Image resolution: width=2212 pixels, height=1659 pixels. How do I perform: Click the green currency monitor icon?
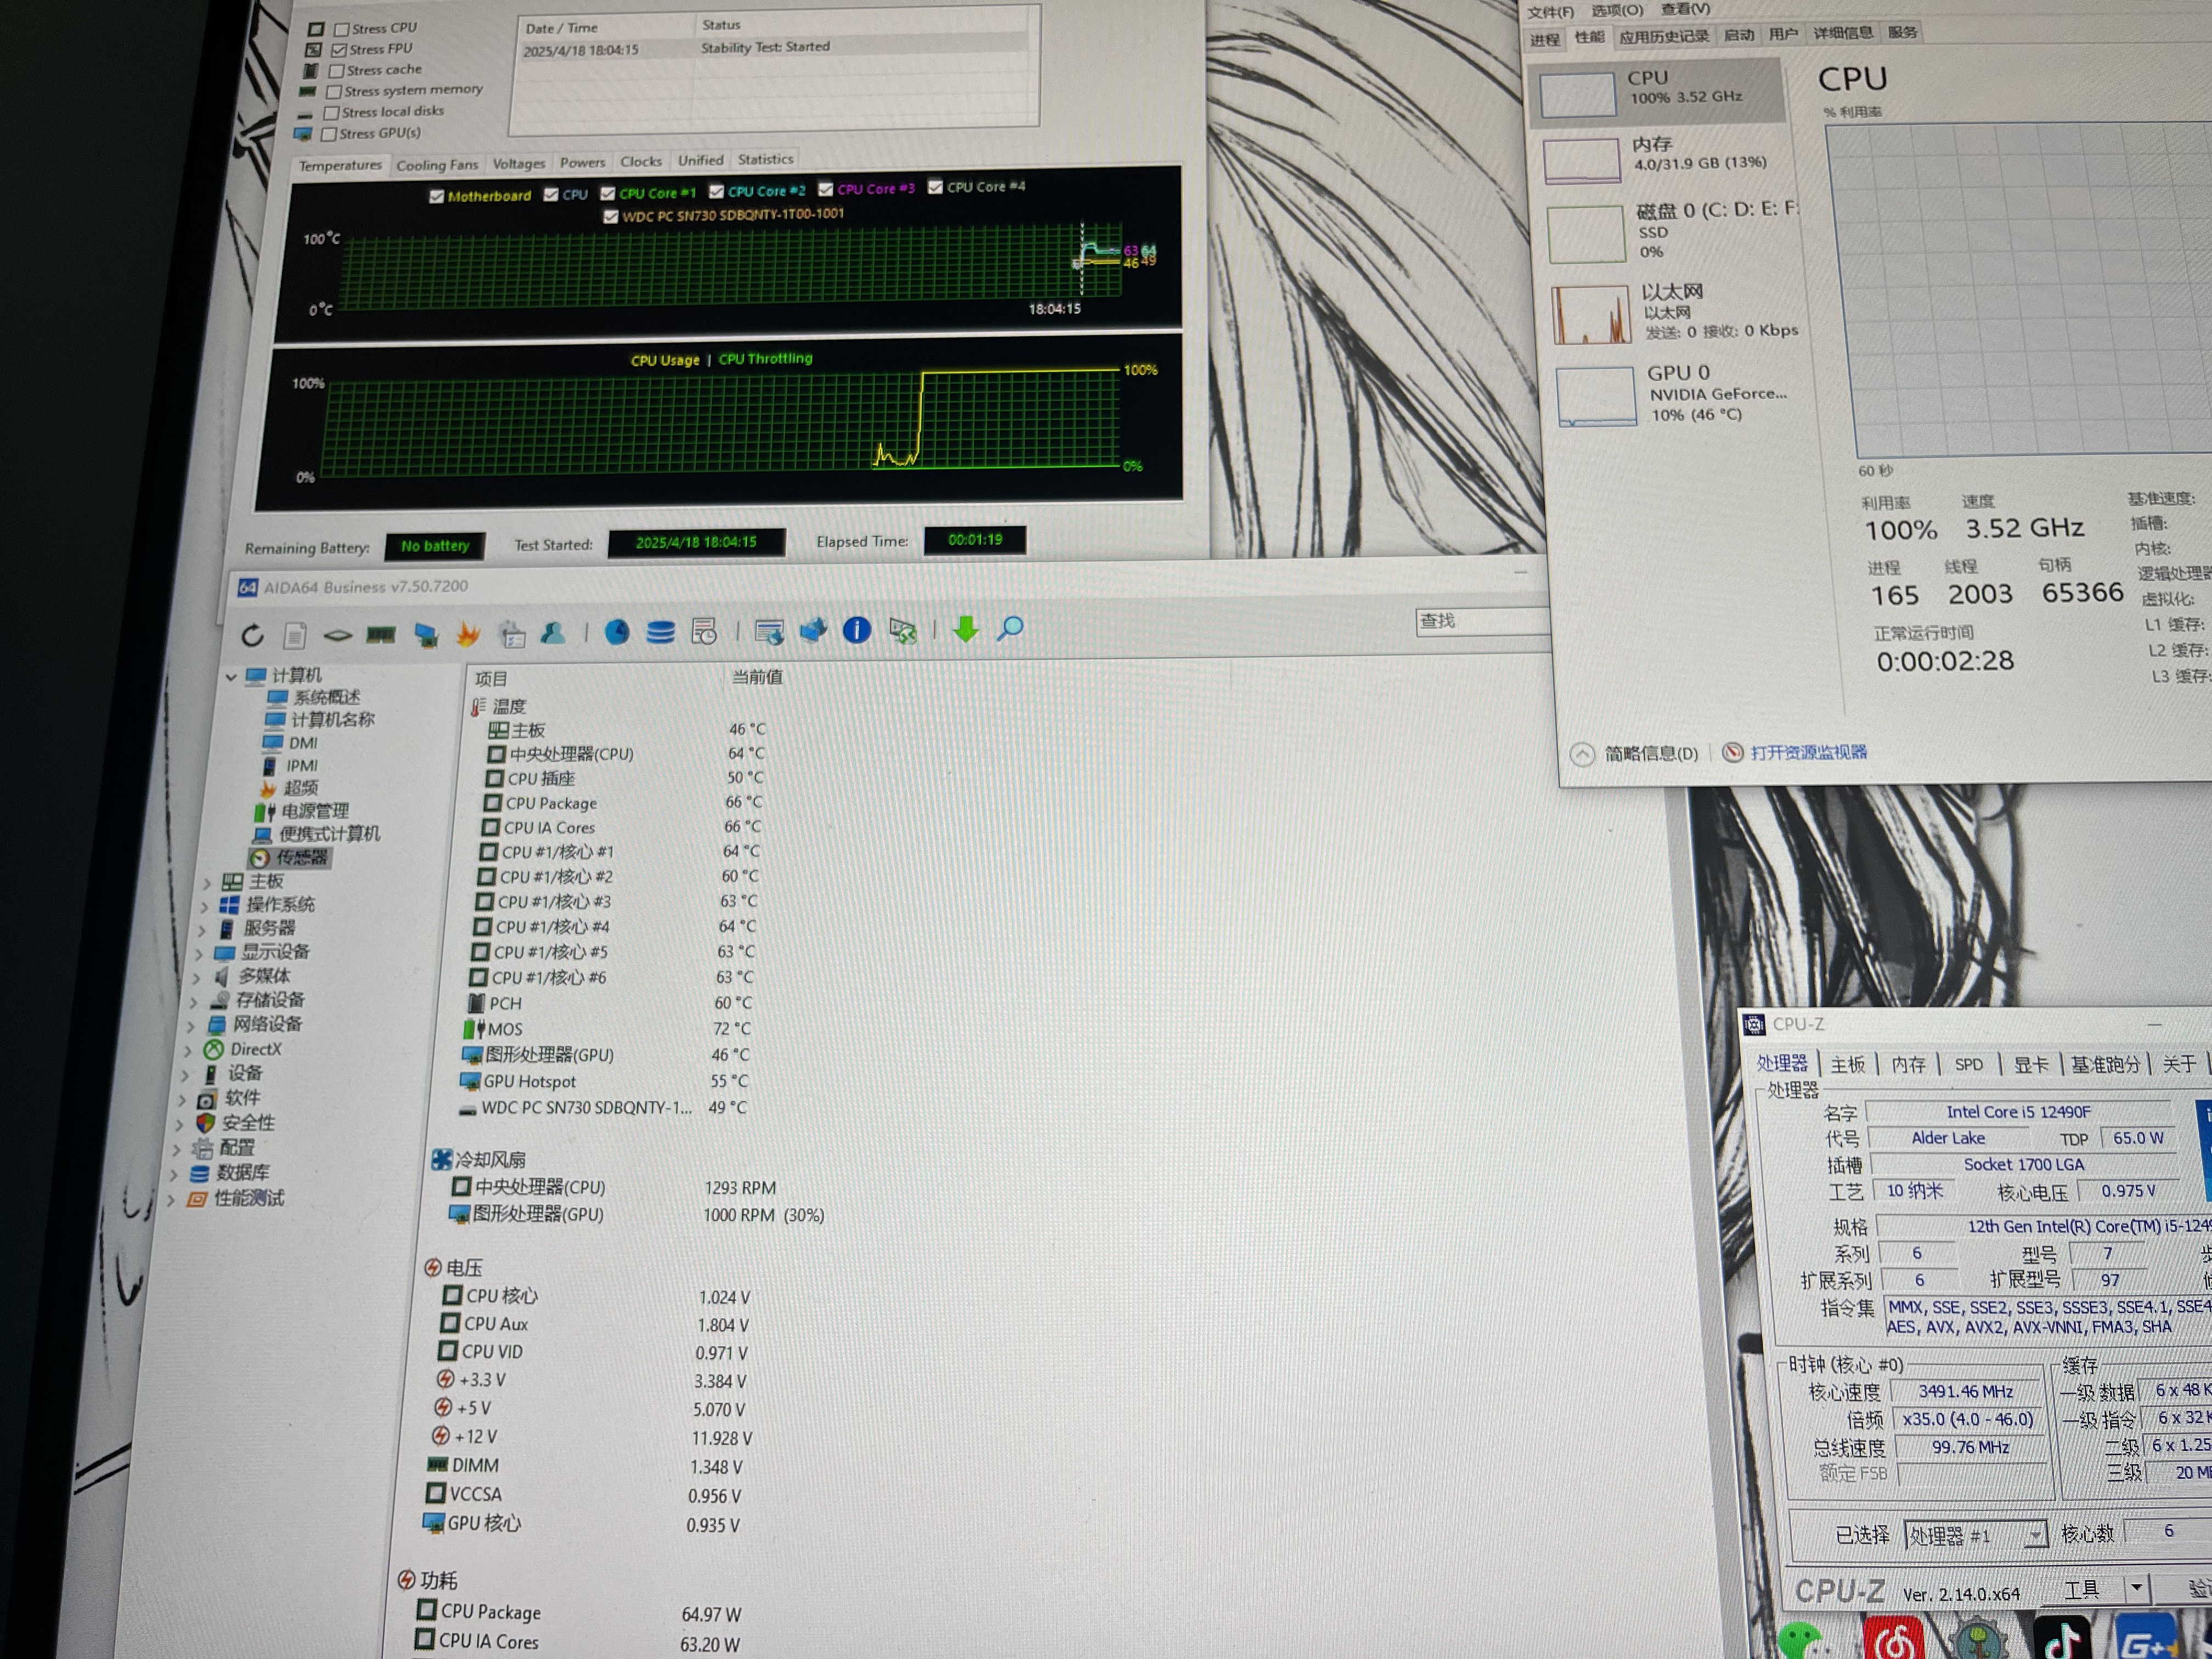coord(903,630)
